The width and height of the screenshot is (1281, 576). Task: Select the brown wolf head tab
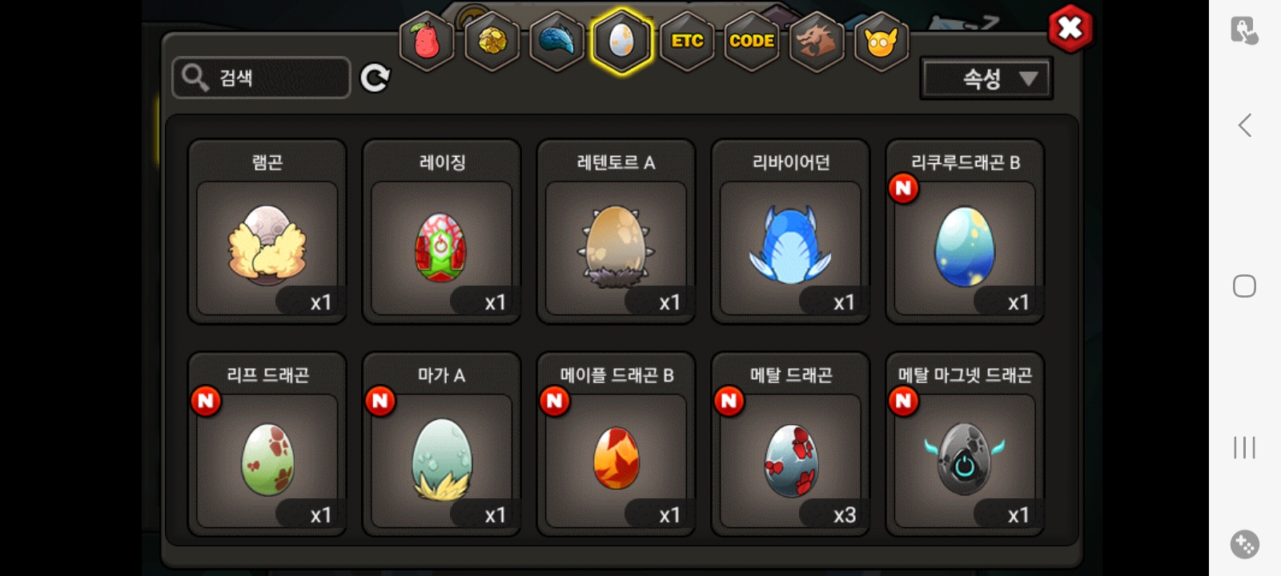816,41
